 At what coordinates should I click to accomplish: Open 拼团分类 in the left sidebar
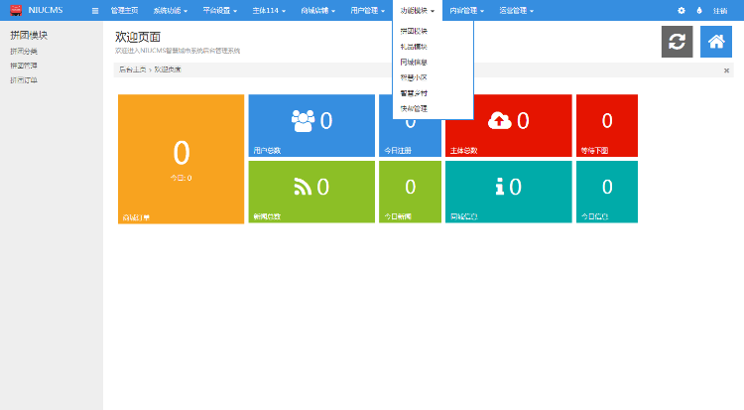click(24, 52)
